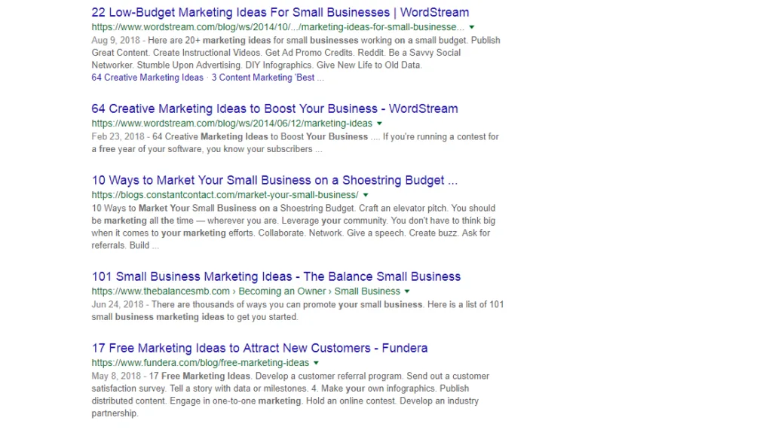Open 10 Ways to Market Your Small Business result
This screenshot has height=430, width=772.
(x=274, y=181)
